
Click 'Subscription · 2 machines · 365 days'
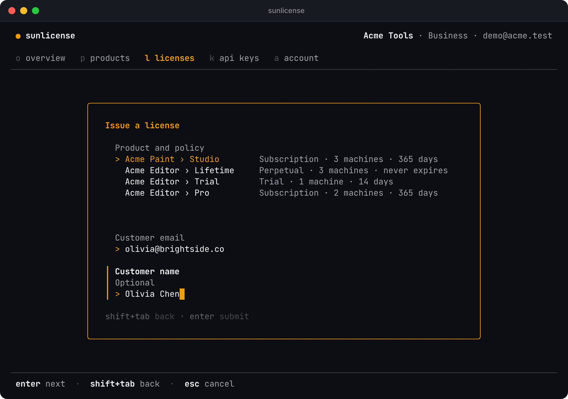pyautogui.click(x=348, y=193)
